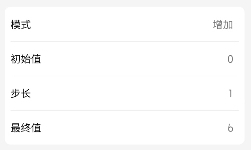Screen dimensions: 251x150
Task: Open the 模式 dropdown showing 增加
Action: [223, 25]
